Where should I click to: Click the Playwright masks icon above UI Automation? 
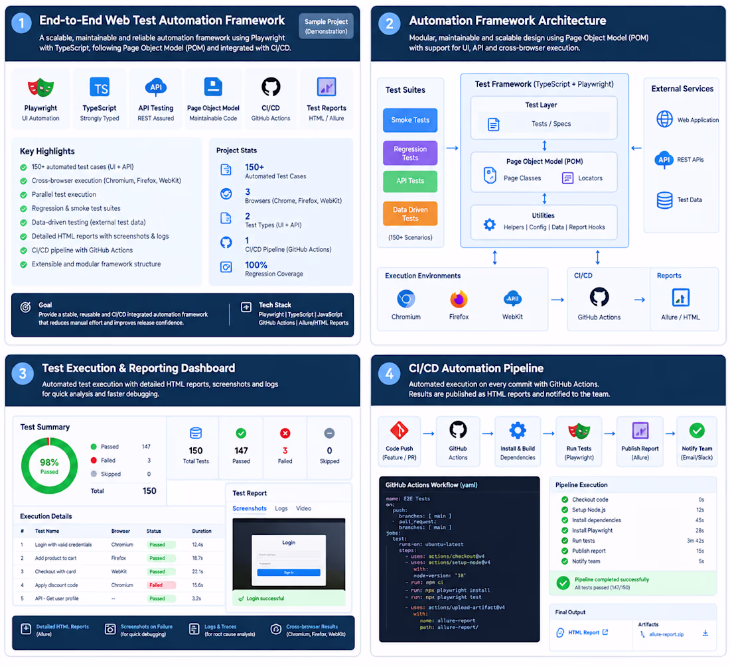[40, 87]
